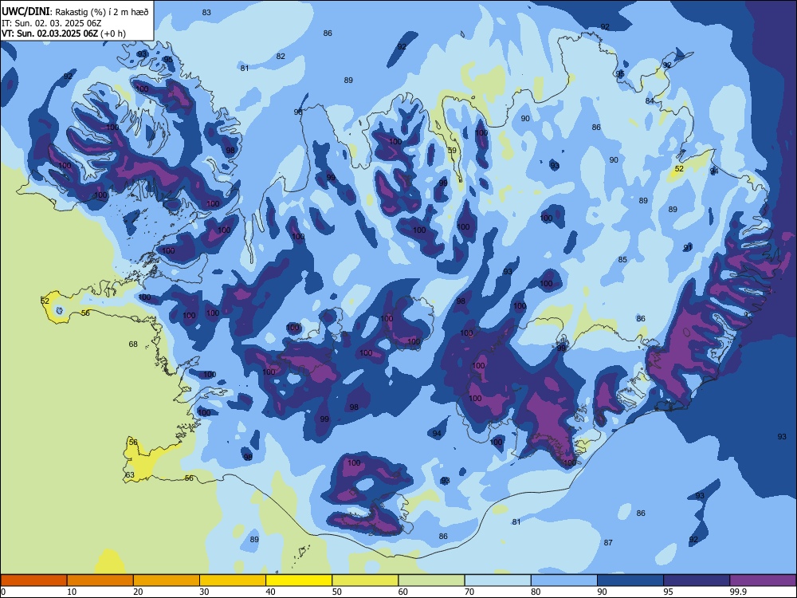797x598 pixels.
Task: Click the 63 humidity value on the map
Action: coord(130,475)
